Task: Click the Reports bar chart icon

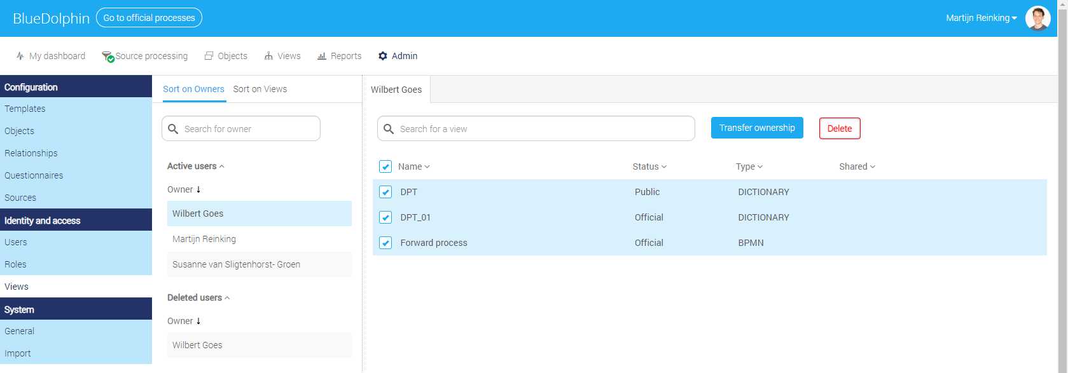Action: point(322,56)
